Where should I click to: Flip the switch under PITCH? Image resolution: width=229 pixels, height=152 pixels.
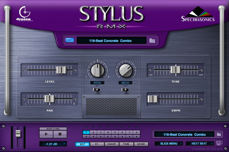(x=97, y=89)
